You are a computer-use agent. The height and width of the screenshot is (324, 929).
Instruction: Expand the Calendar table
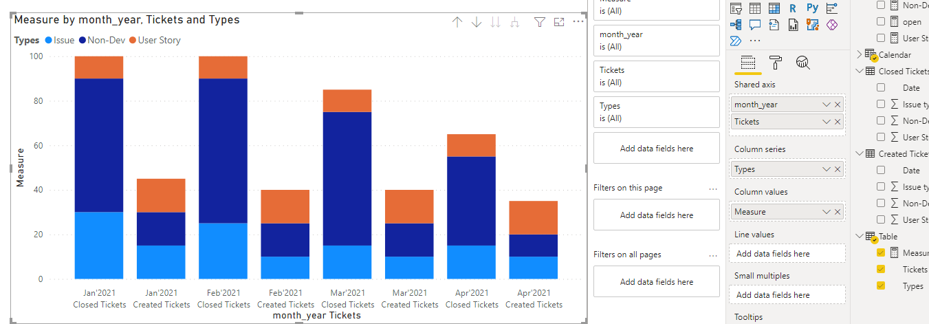point(859,54)
